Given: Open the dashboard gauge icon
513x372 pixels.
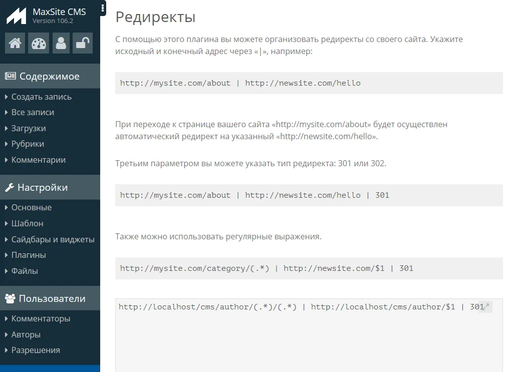Looking at the screenshot, I should [x=38, y=43].
